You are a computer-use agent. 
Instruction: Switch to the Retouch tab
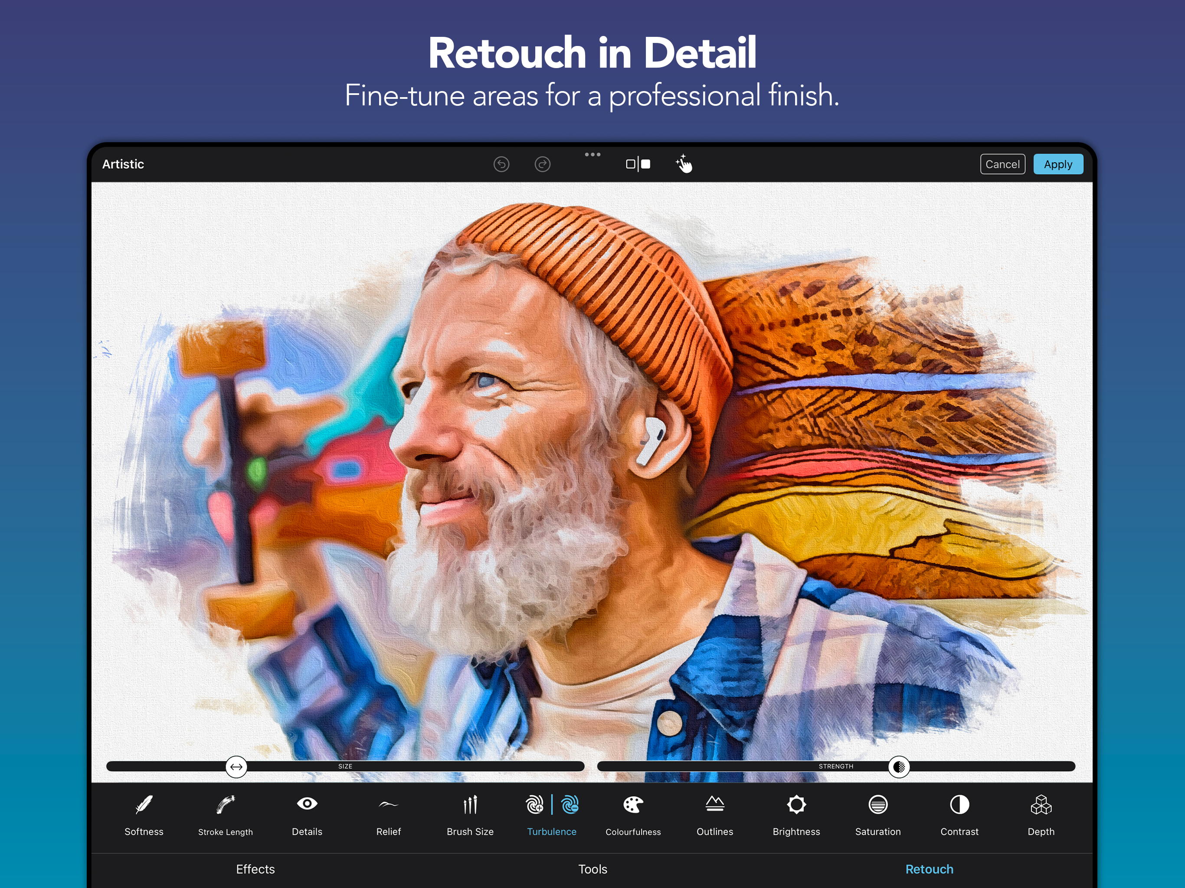tap(929, 869)
